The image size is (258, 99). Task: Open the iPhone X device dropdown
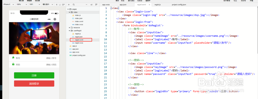(9, 4)
